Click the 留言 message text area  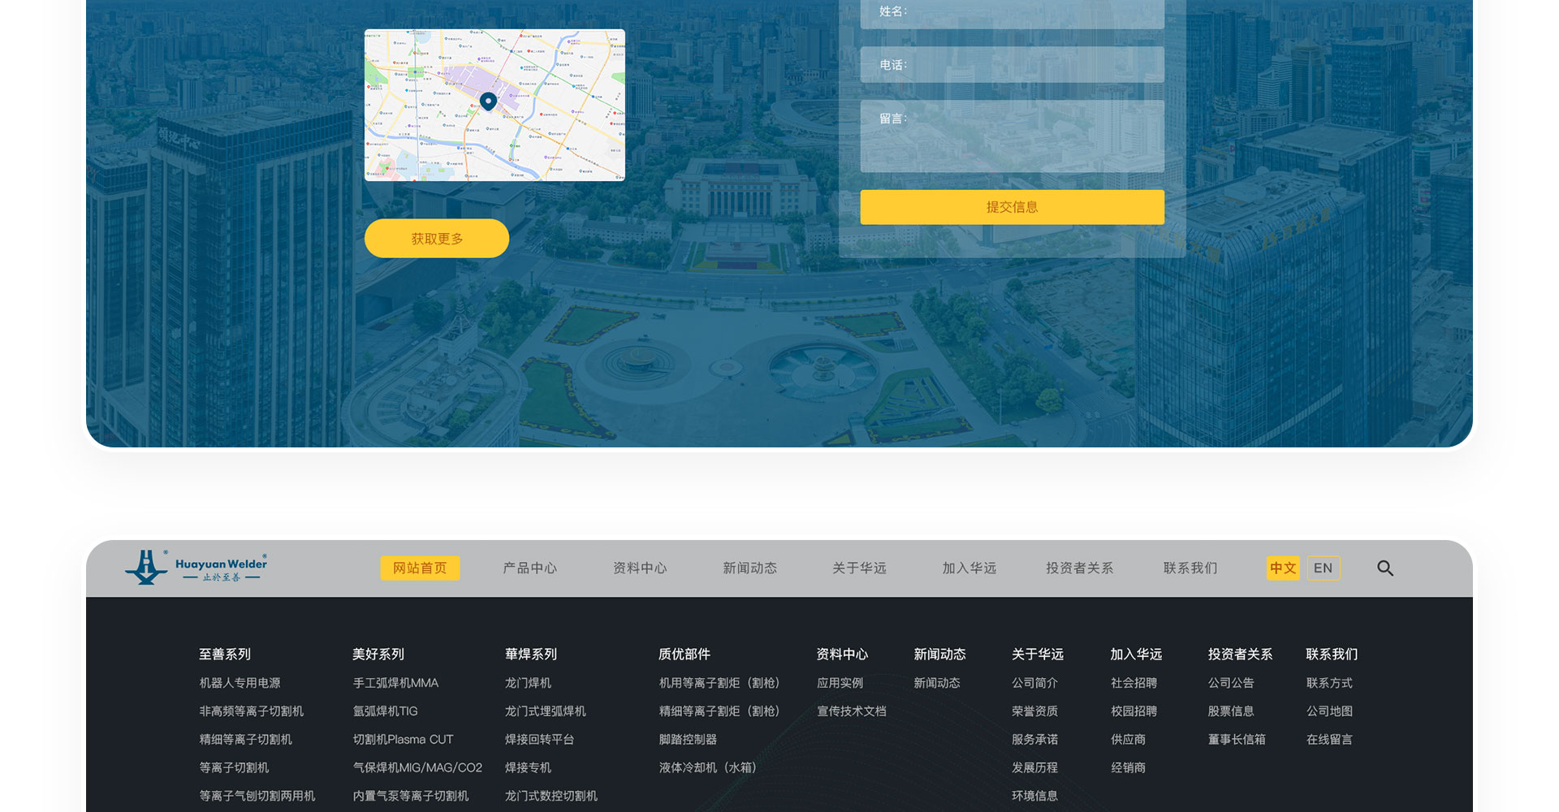[x=1012, y=136]
